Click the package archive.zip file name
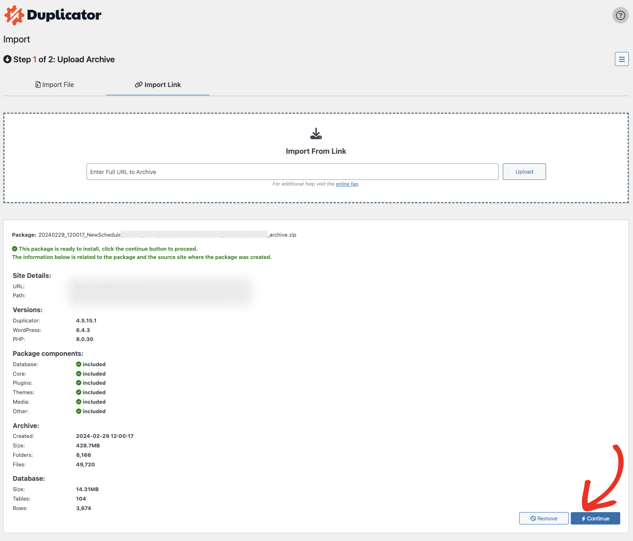 (x=167, y=235)
